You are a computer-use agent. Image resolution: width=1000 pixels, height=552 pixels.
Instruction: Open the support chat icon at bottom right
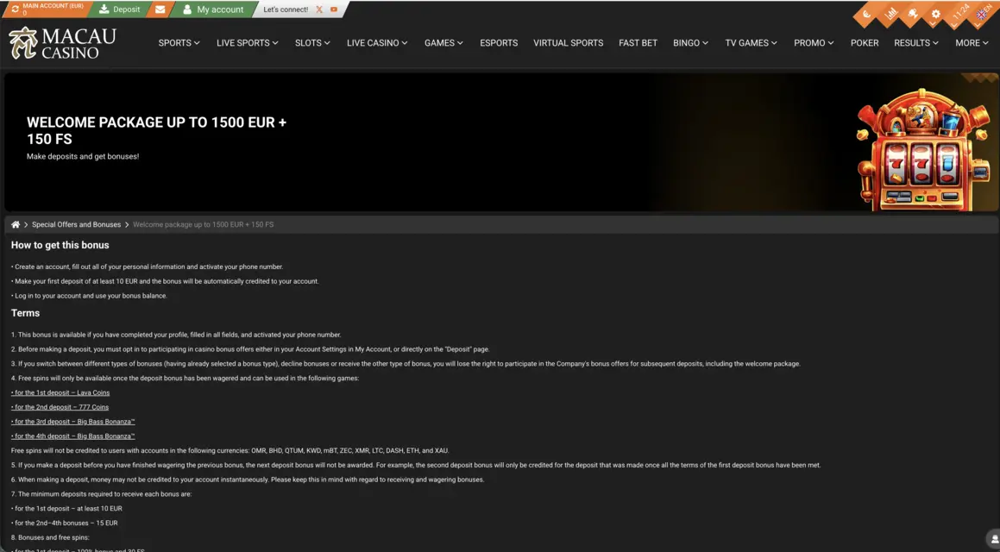click(994, 539)
